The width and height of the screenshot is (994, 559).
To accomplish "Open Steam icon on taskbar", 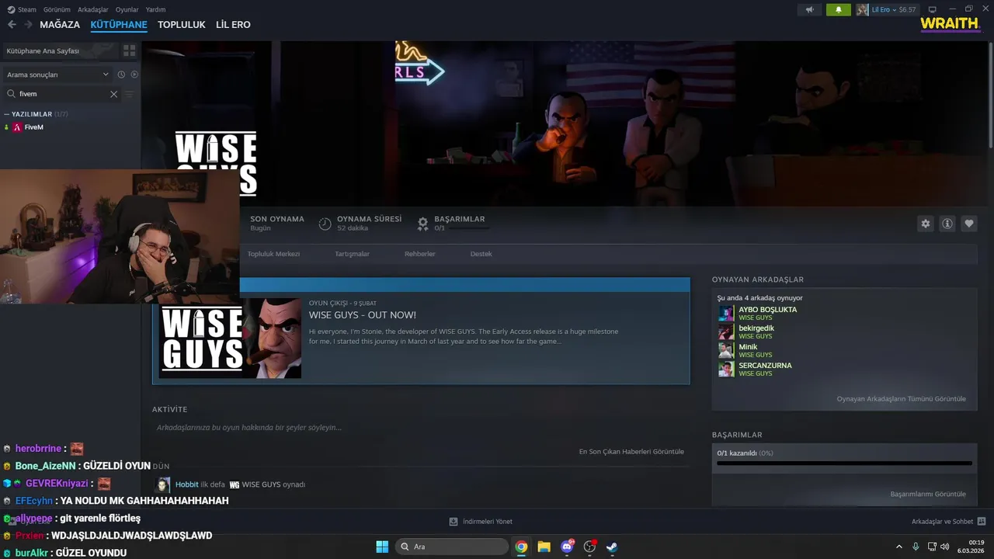I will pyautogui.click(x=612, y=547).
